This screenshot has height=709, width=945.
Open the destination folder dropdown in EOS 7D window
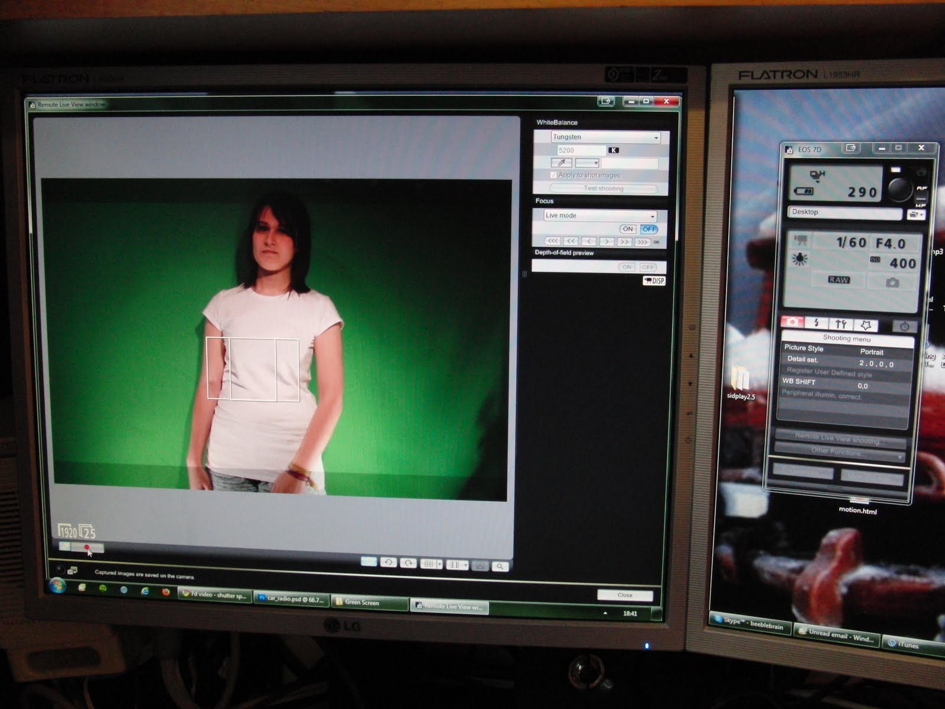tap(917, 214)
